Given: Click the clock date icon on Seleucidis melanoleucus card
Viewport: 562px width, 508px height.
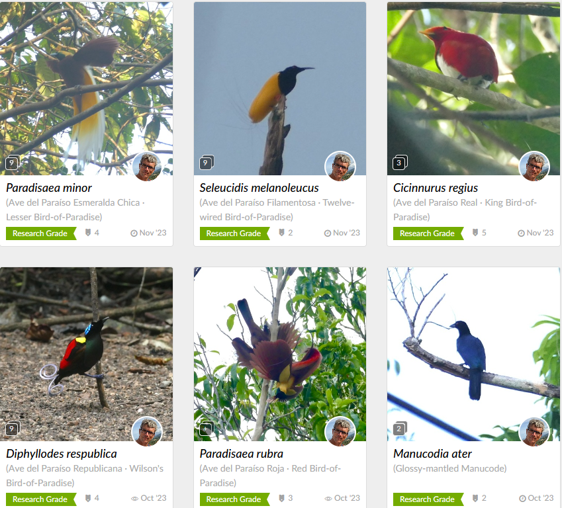Looking at the screenshot, I should (328, 233).
